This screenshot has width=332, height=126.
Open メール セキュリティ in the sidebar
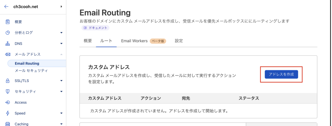pyautogui.click(x=31, y=71)
